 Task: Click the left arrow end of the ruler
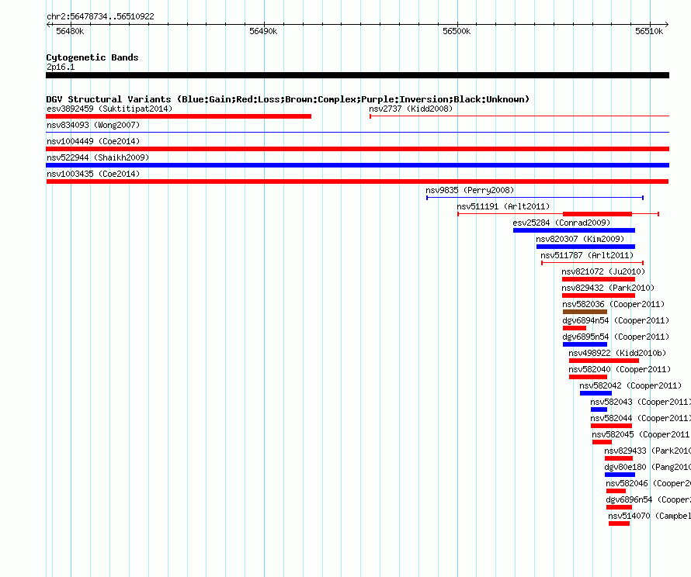coord(48,24)
